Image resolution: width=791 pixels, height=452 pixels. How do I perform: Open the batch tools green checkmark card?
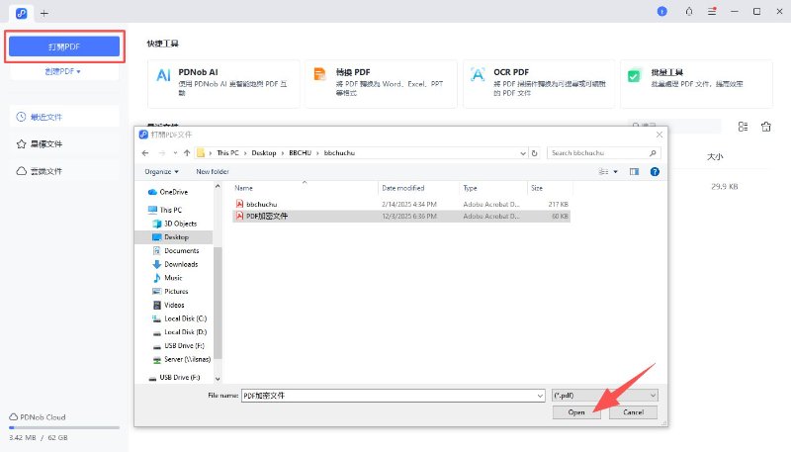635,75
